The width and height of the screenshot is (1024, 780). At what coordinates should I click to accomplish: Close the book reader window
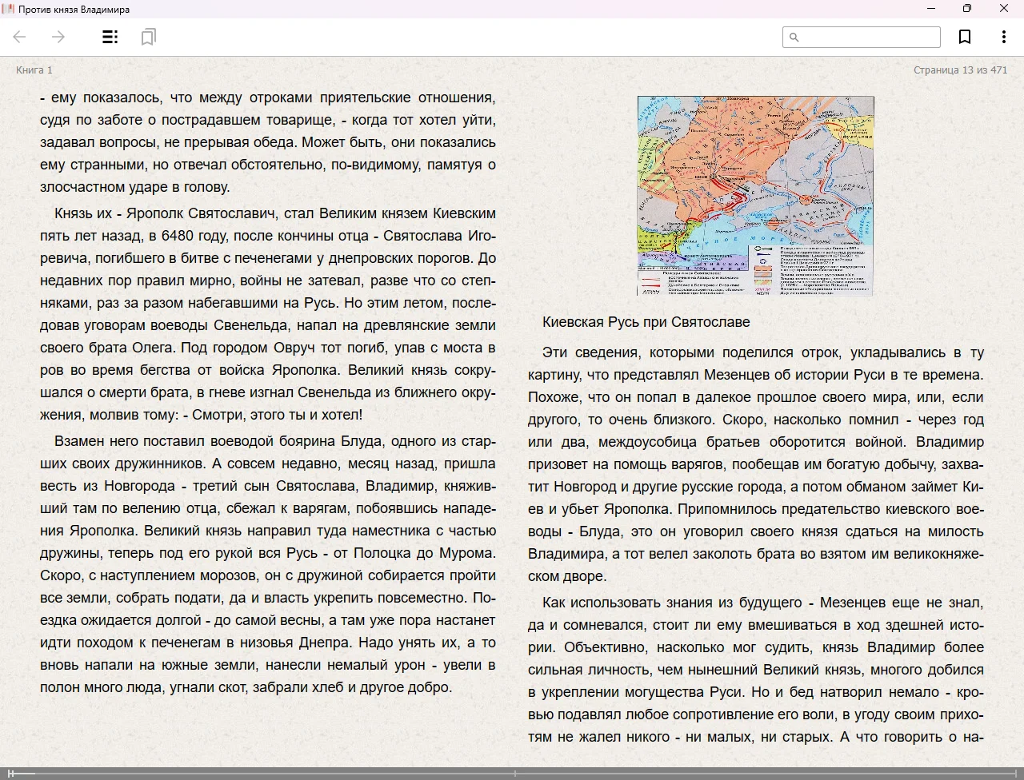(1004, 9)
